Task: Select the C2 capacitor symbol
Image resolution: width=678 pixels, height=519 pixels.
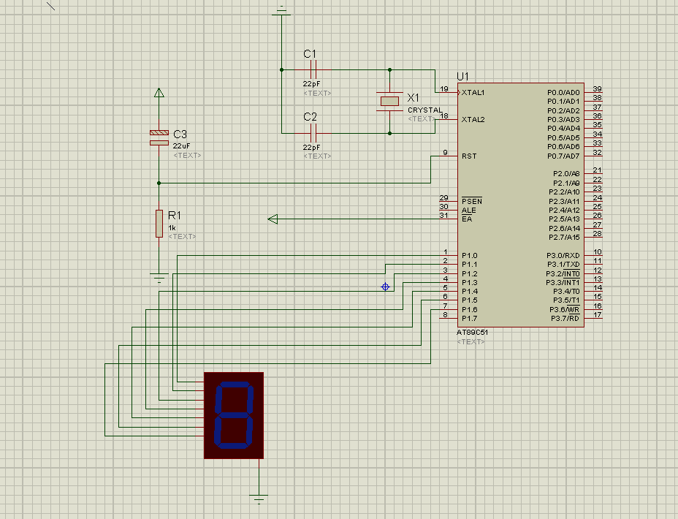Action: click(313, 133)
